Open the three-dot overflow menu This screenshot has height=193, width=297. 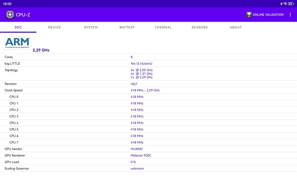[x=290, y=15]
